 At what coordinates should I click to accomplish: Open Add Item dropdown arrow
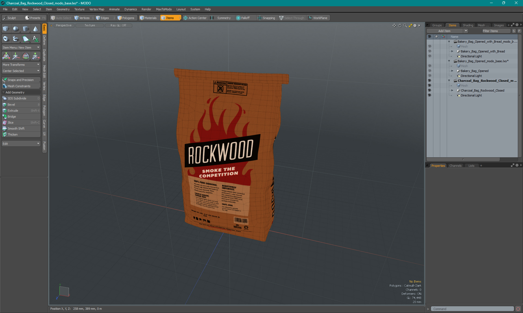(x=466, y=31)
